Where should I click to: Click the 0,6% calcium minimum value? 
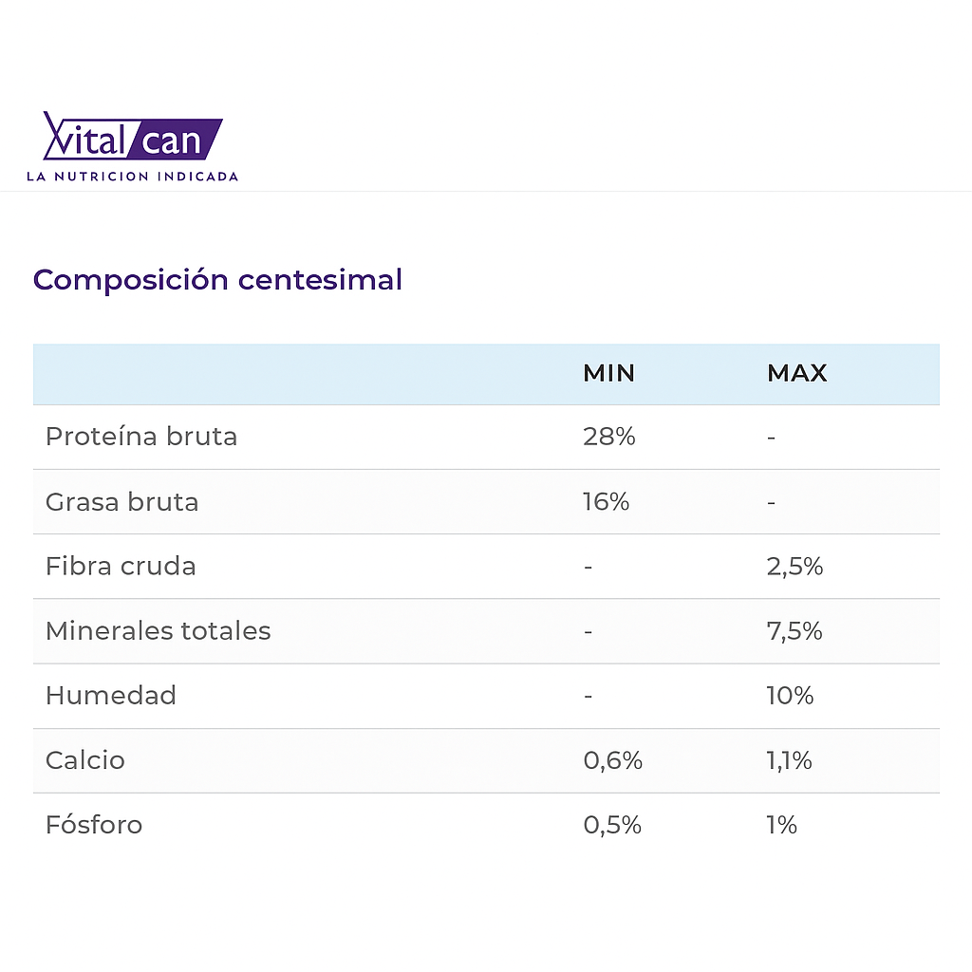(612, 759)
